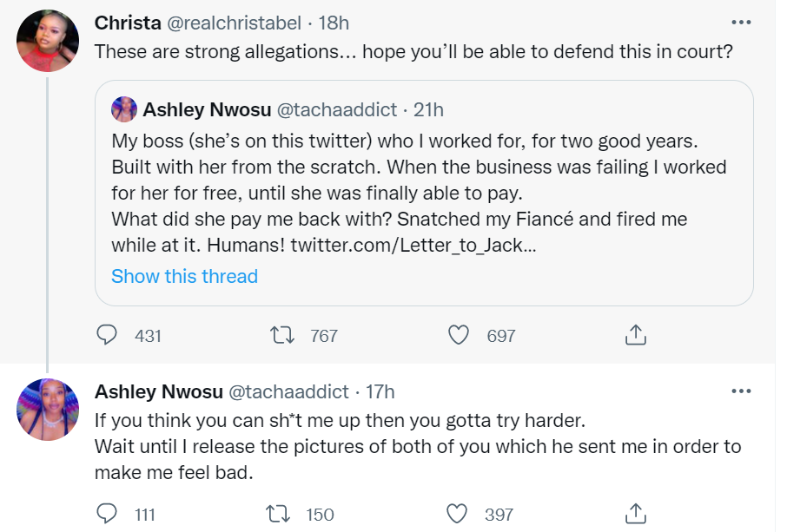This screenshot has height=532, width=787.
Task: Click the 17h timestamp on Ashley's reply
Action: (380, 391)
